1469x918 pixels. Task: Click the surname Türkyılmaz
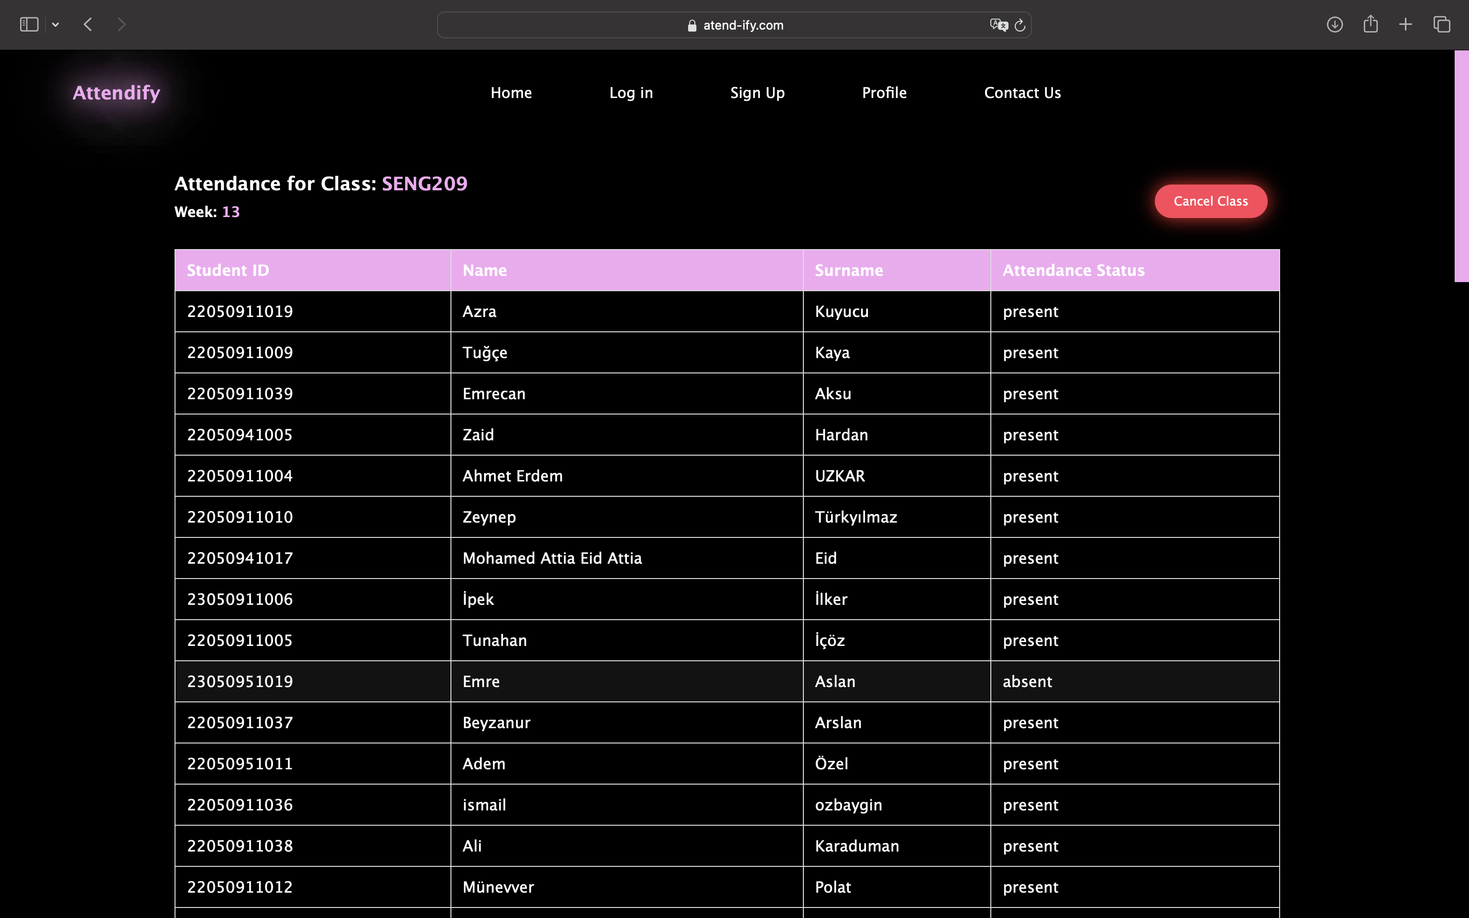click(856, 517)
